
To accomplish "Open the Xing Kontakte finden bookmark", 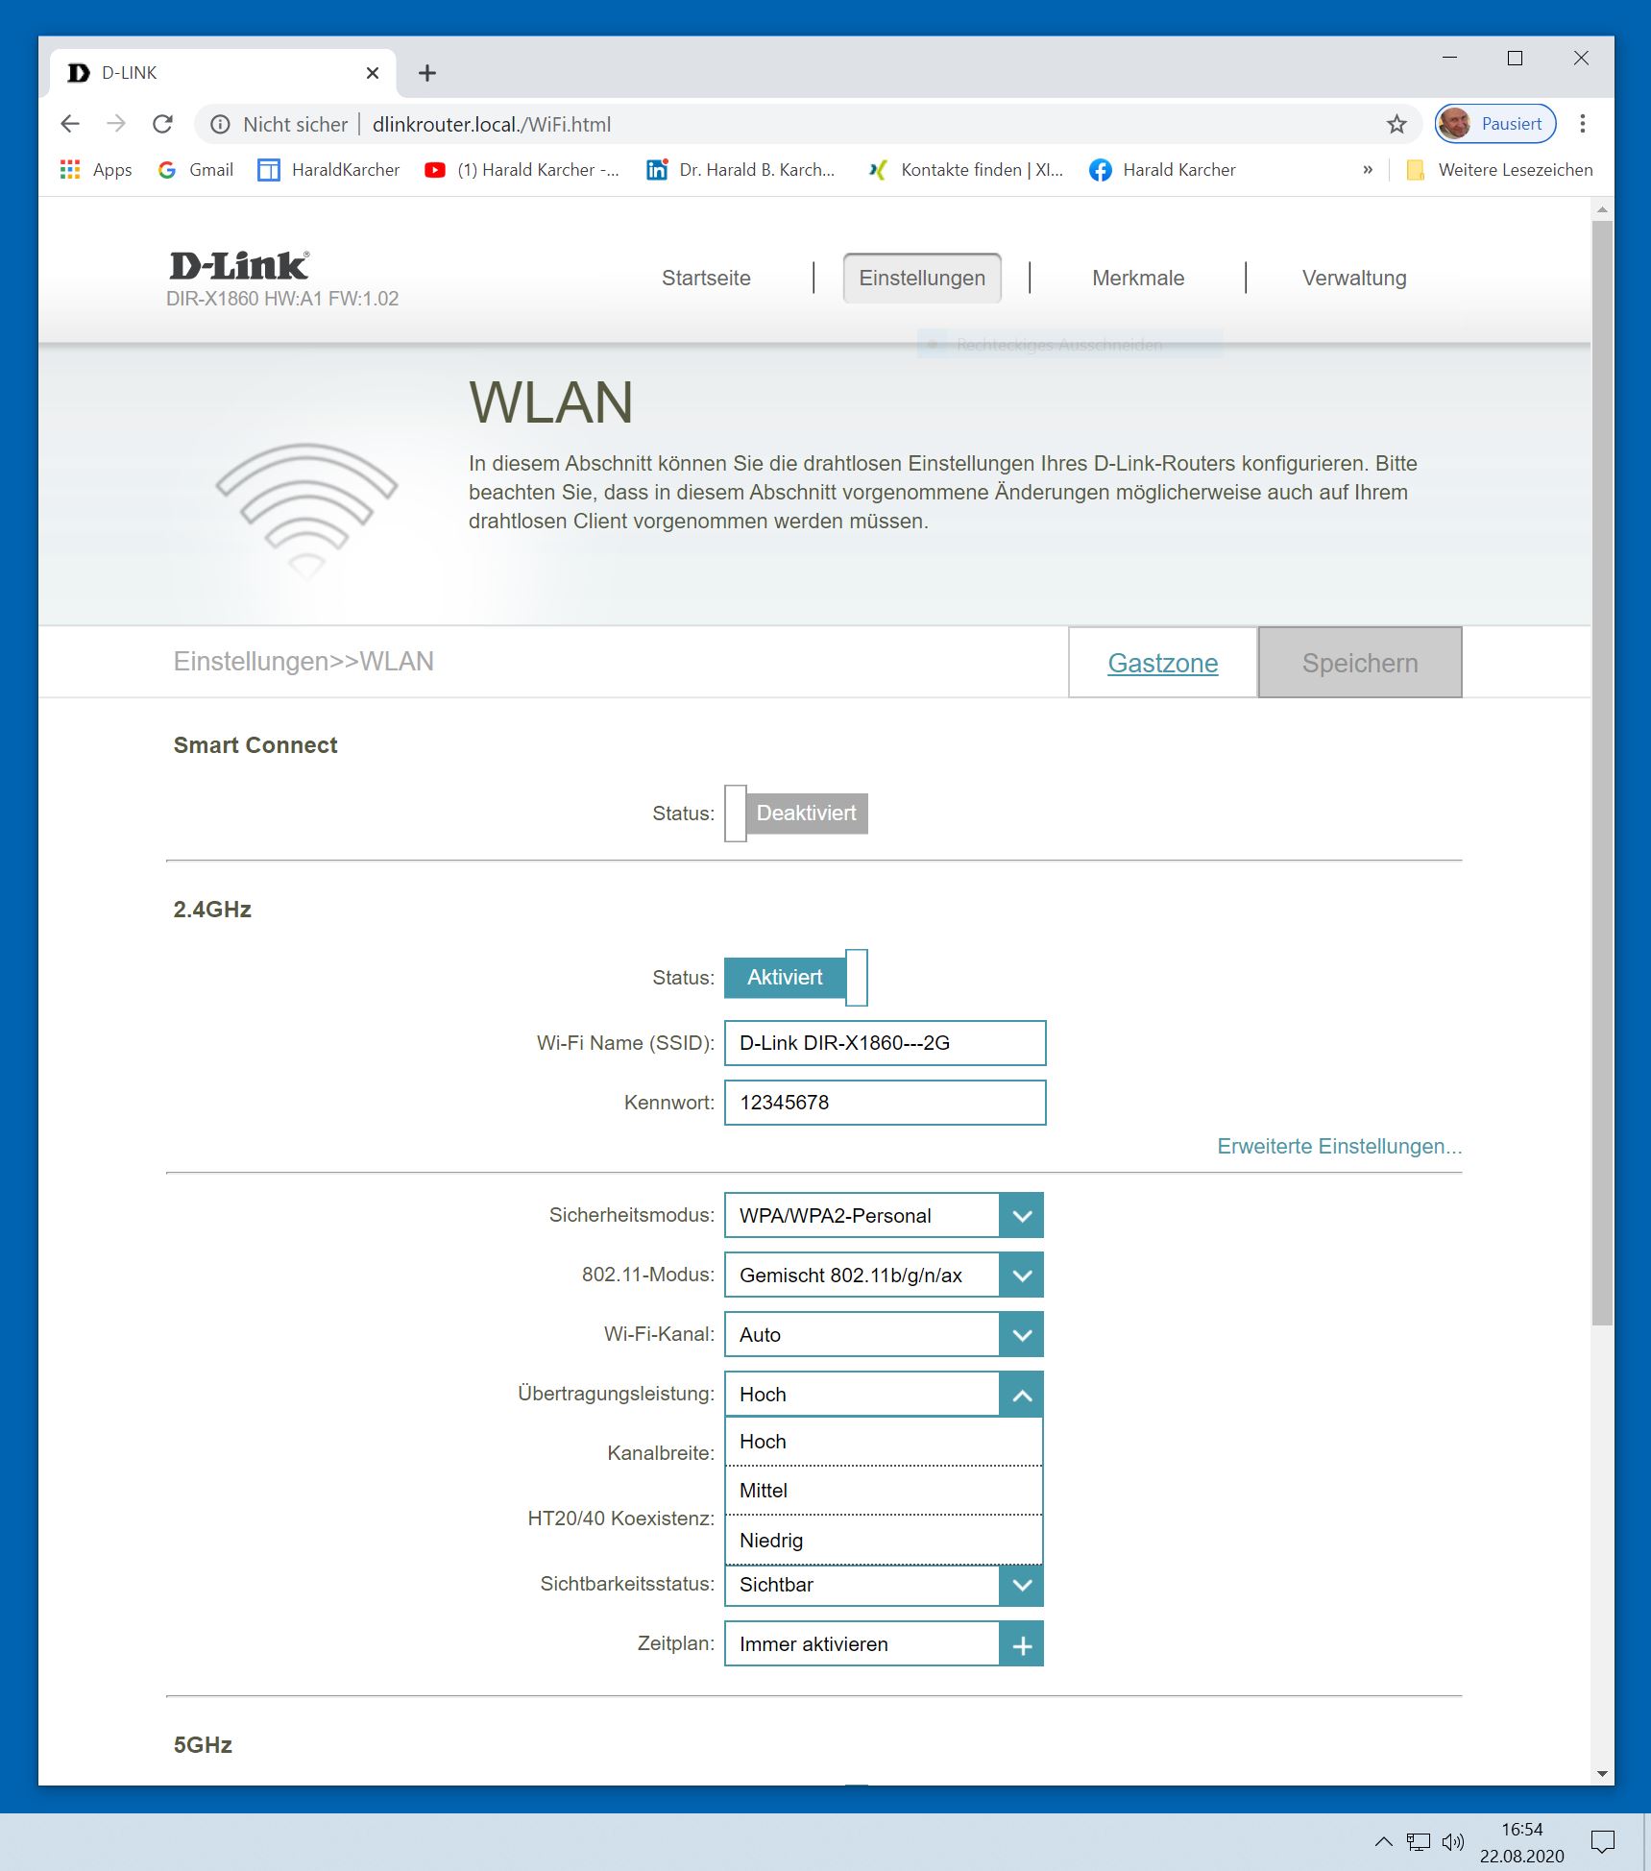I will [965, 170].
